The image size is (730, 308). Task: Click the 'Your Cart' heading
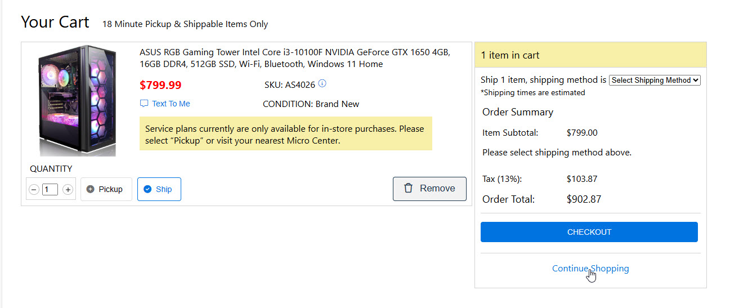click(55, 22)
